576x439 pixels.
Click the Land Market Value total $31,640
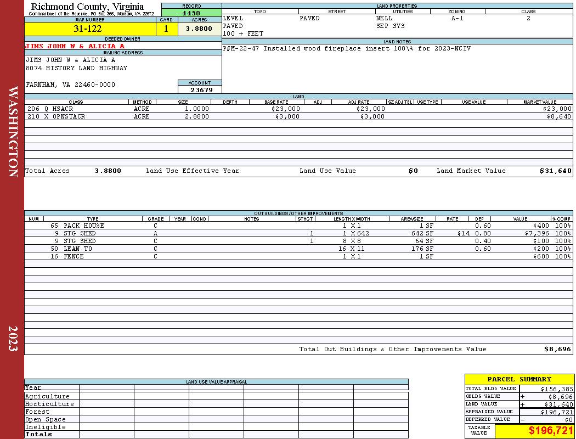click(x=555, y=171)
